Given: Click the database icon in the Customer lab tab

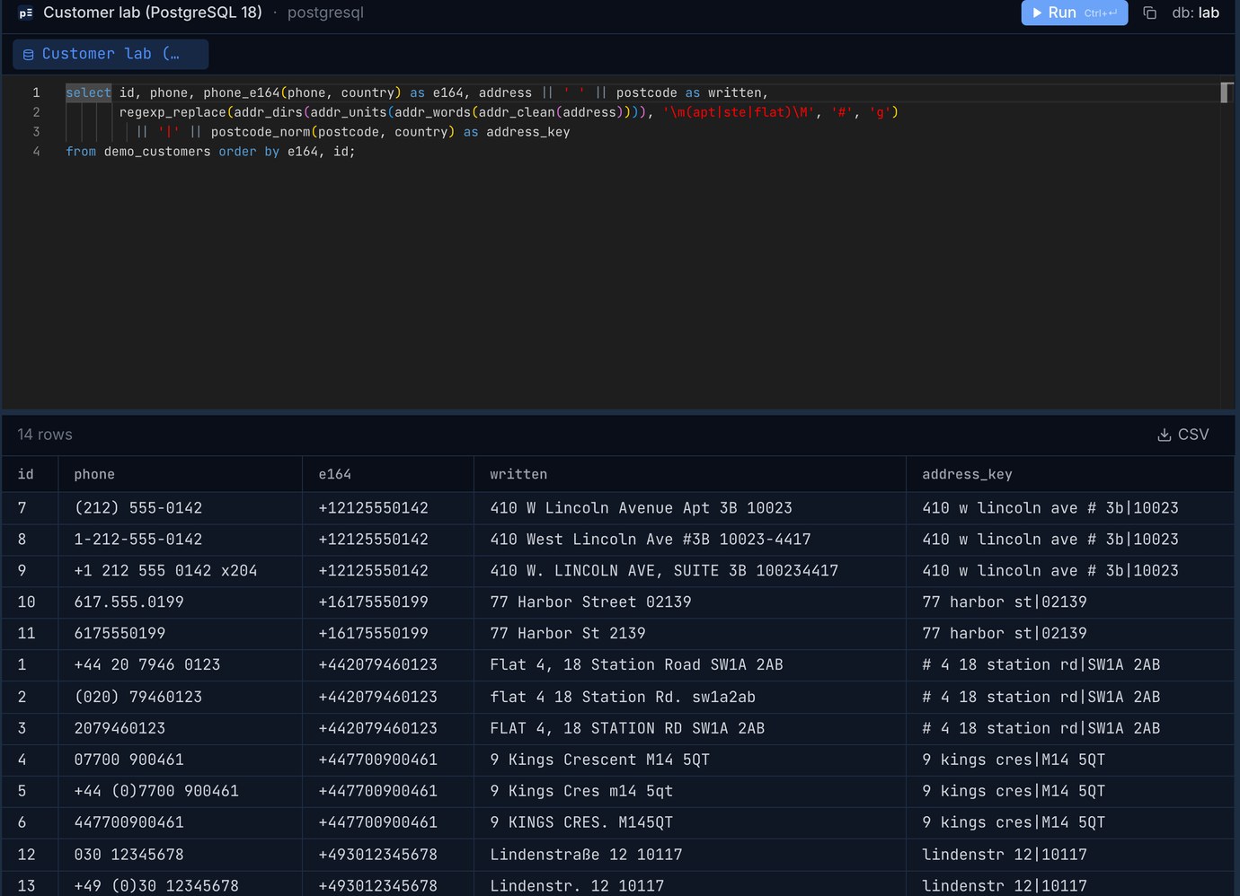Looking at the screenshot, I should pos(28,55).
